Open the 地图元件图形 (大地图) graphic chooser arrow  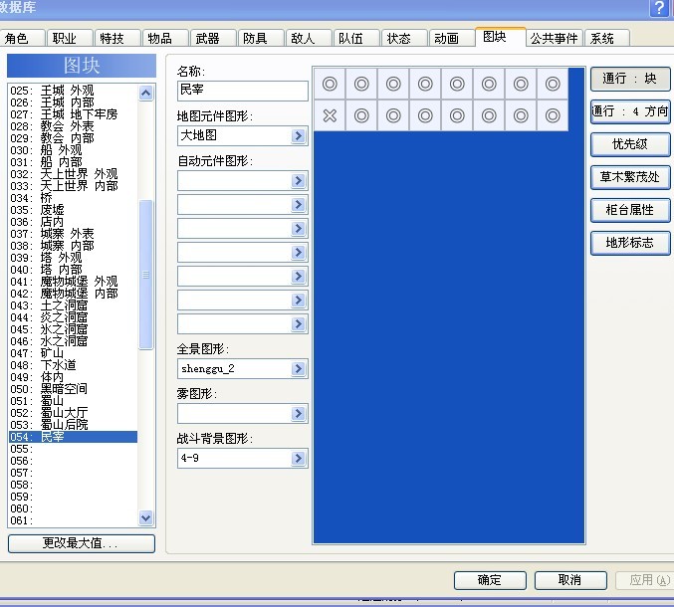pos(299,136)
